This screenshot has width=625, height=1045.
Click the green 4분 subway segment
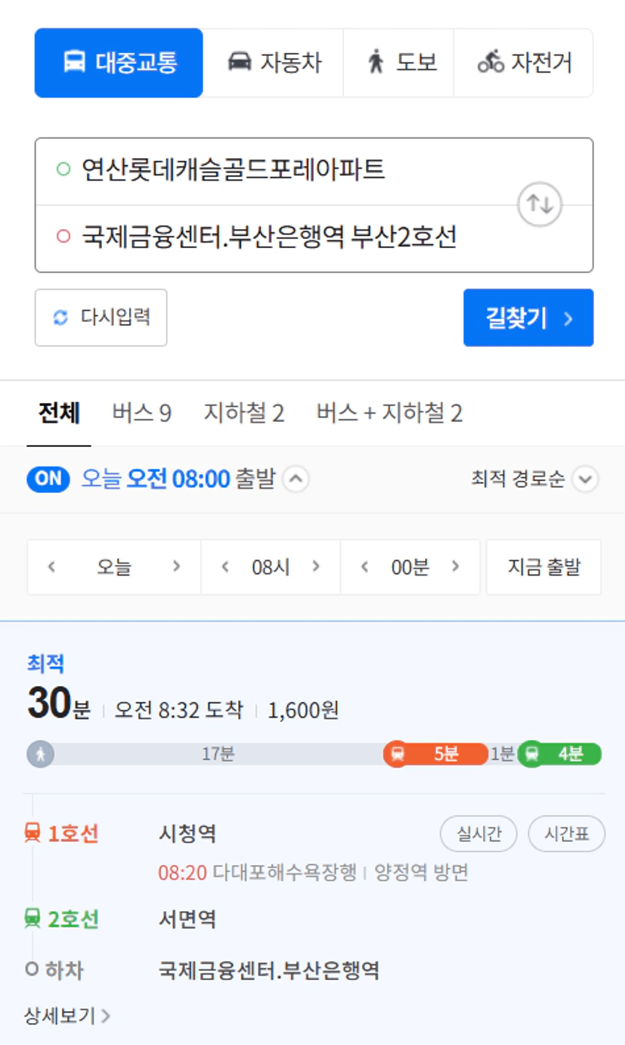(559, 754)
